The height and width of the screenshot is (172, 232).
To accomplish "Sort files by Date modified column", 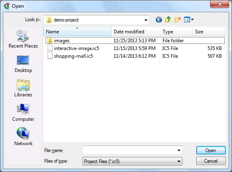I will coord(135,32).
